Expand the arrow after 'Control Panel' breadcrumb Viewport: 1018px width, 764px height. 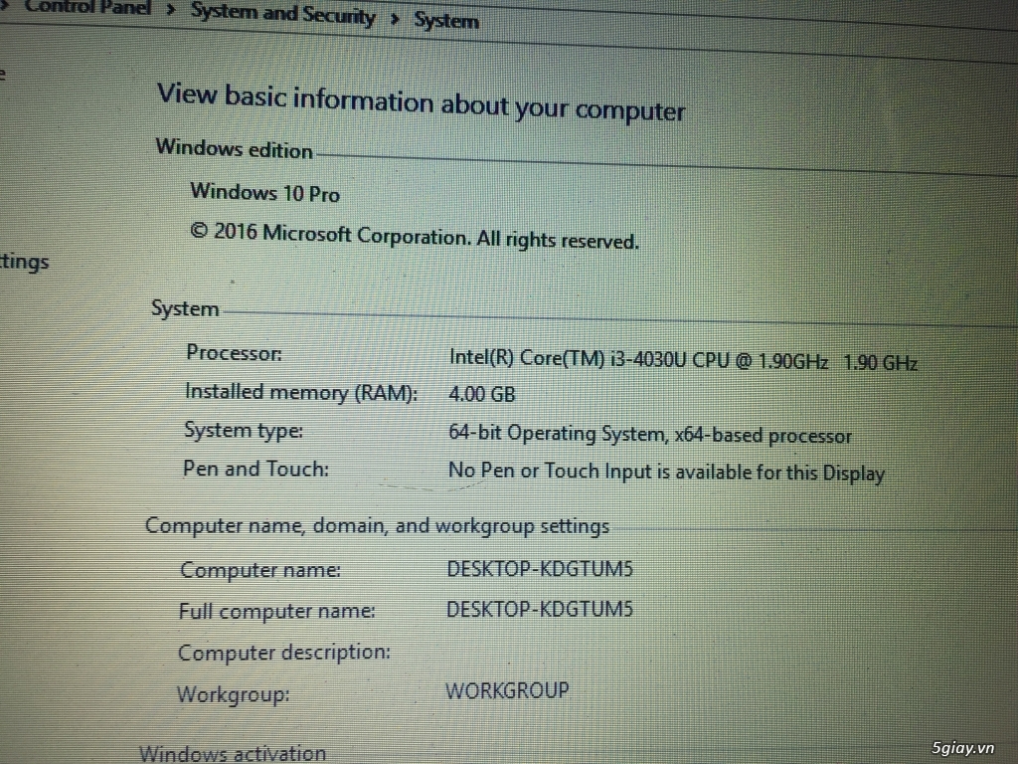coord(171,10)
